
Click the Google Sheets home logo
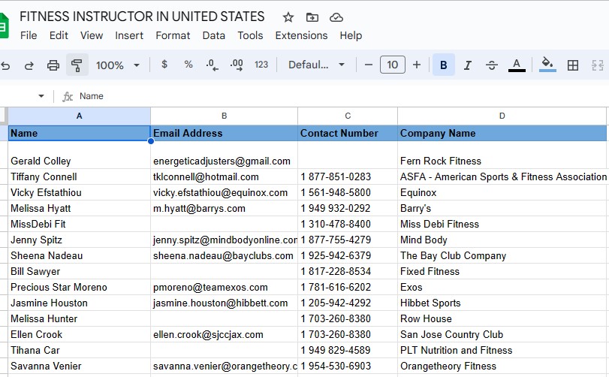4,26
